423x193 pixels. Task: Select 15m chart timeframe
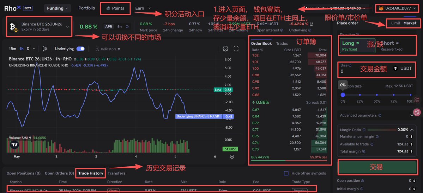click(12, 49)
